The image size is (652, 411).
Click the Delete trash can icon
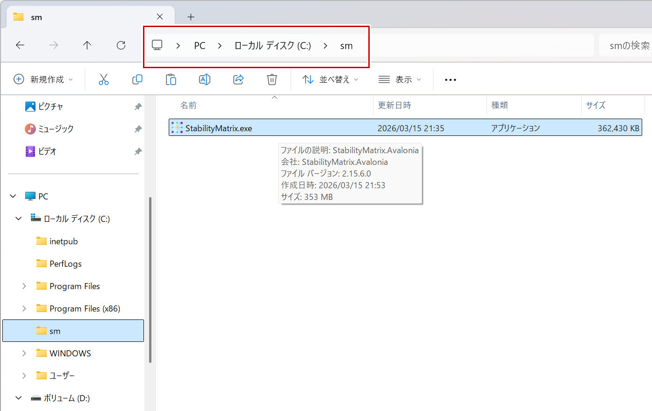(x=272, y=79)
